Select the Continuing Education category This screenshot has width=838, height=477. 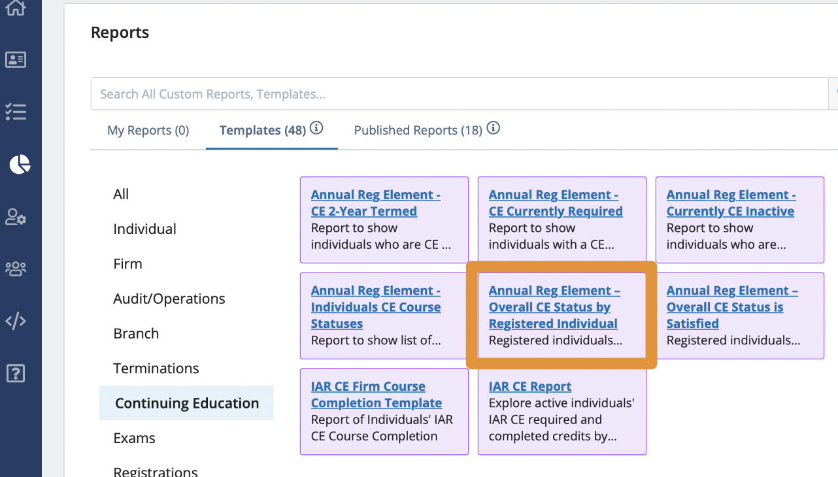tap(187, 403)
